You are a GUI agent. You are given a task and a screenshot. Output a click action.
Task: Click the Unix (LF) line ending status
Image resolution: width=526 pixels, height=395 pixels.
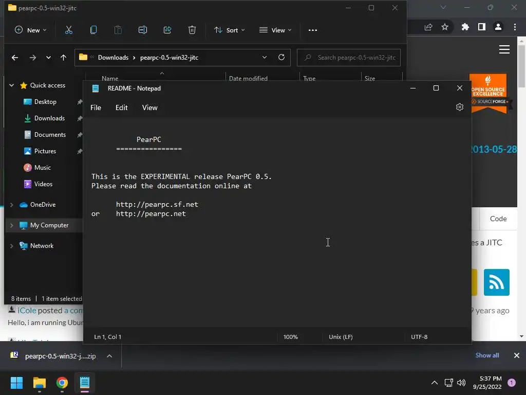click(x=341, y=337)
